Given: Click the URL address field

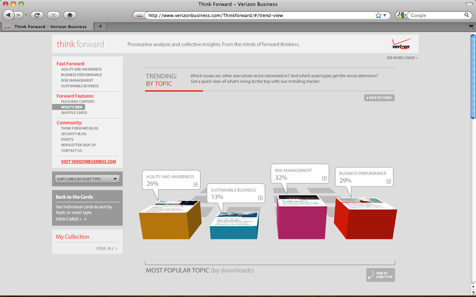Looking at the screenshot, I should click(260, 15).
